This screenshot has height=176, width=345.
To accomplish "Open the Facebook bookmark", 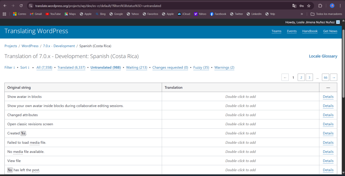I will 218,14.
